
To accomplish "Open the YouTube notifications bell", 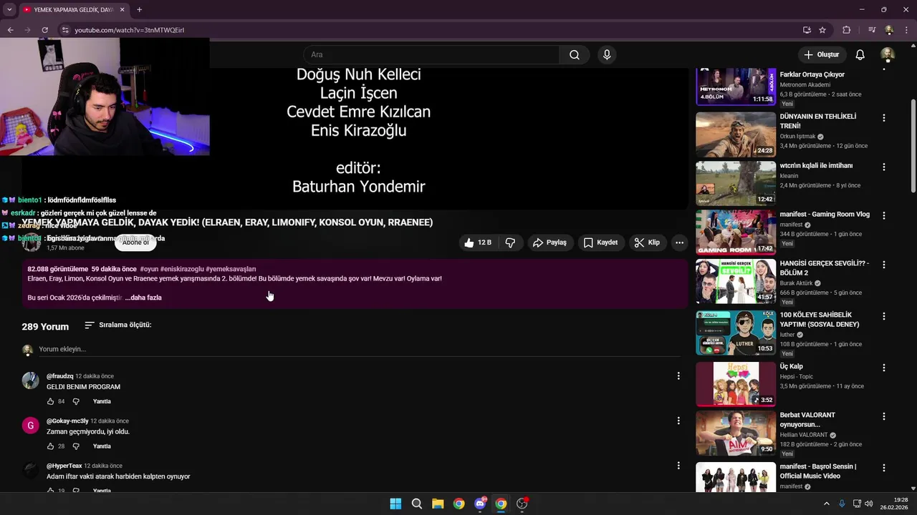I will point(860,55).
